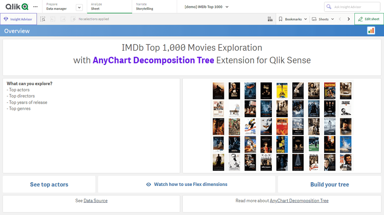Open the Sheets dropdown
This screenshot has height=215, width=384.
pyautogui.click(x=323, y=19)
